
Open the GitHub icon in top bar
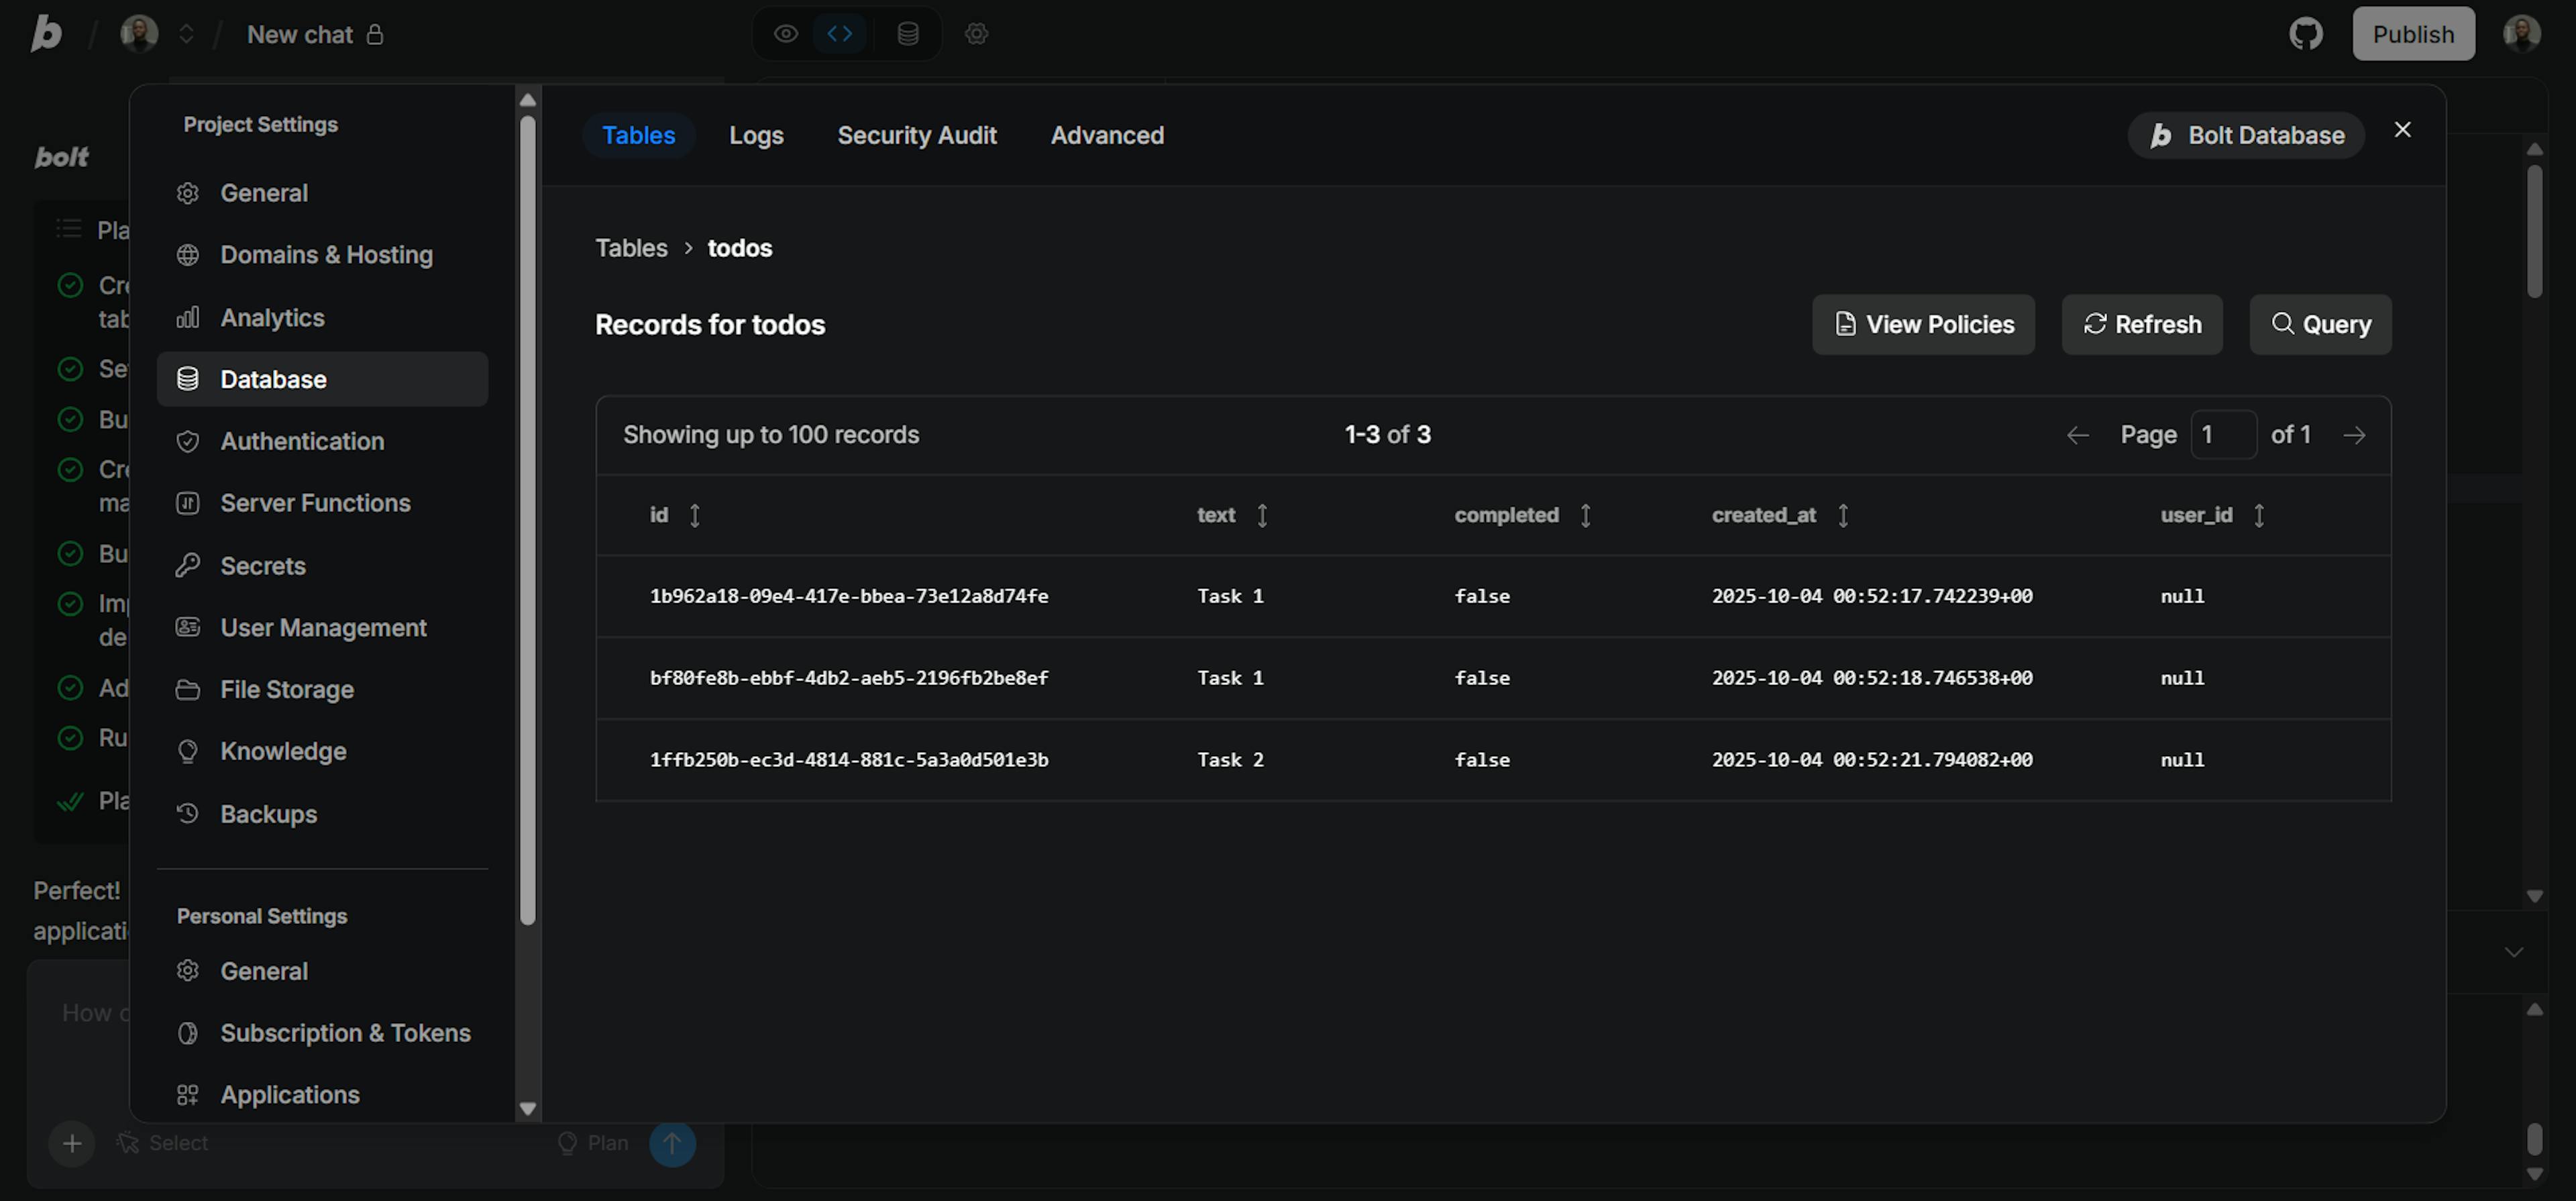(x=2305, y=34)
